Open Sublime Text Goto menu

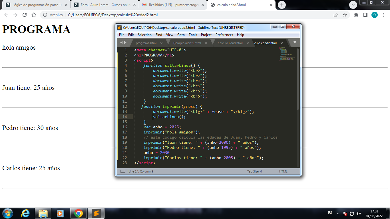(x=181, y=35)
